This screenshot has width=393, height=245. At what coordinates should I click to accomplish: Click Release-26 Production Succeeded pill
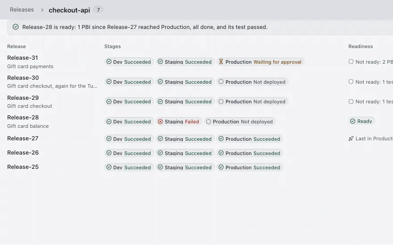(250, 153)
